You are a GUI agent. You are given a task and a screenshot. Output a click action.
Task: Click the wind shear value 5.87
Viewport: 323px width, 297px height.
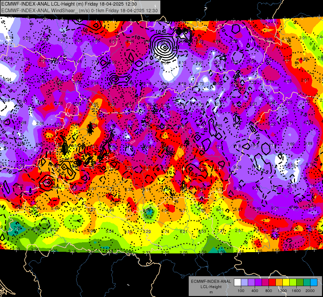tap(239, 210)
